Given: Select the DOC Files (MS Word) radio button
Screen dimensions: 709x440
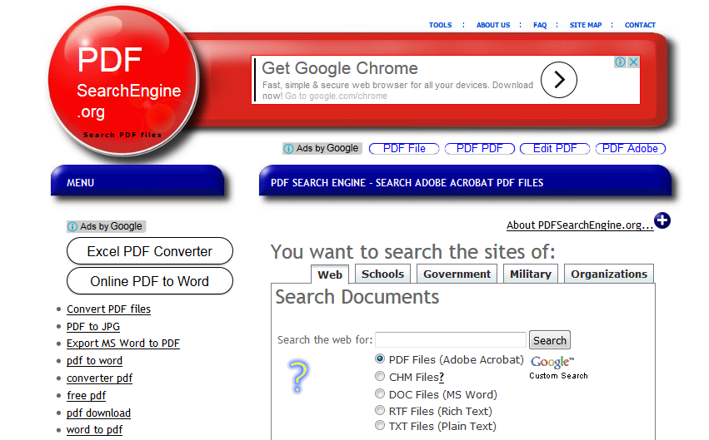Looking at the screenshot, I should 380,394.
